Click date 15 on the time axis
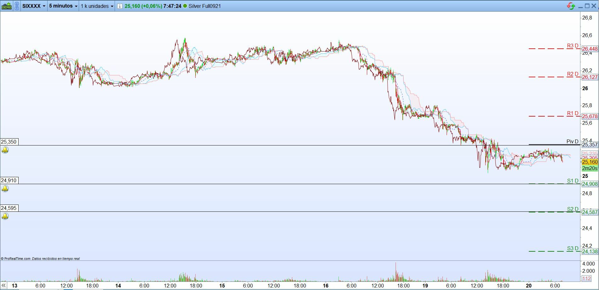Viewport: 599px width, 290px height. click(222, 286)
